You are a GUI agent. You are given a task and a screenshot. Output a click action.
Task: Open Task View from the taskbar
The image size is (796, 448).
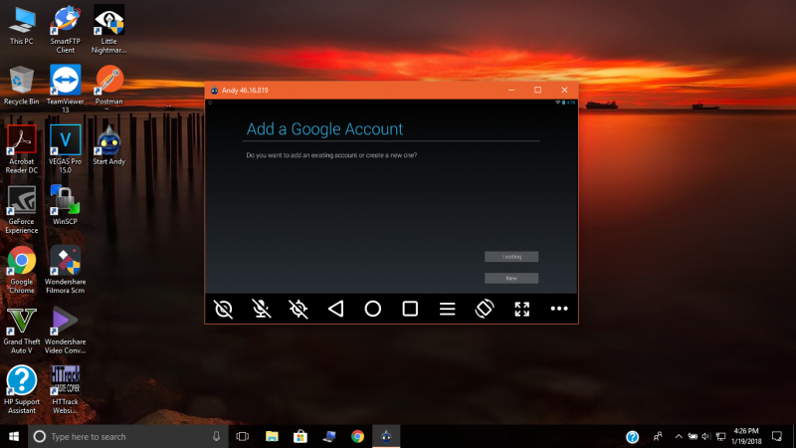243,437
